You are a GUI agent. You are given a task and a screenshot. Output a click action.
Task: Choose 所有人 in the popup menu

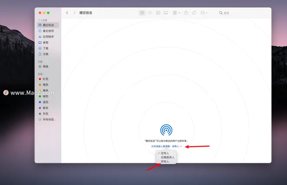pos(166,162)
